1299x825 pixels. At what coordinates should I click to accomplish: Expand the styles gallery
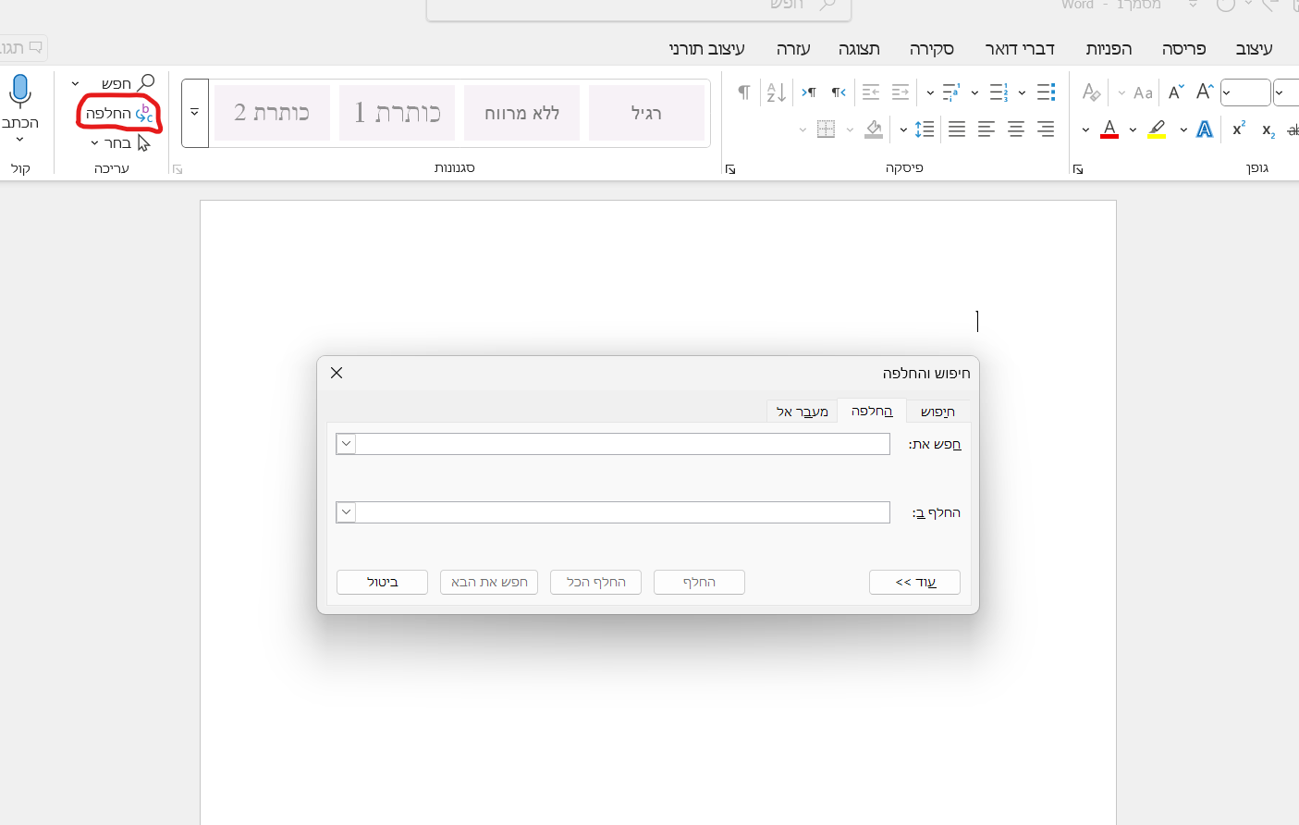click(x=195, y=113)
